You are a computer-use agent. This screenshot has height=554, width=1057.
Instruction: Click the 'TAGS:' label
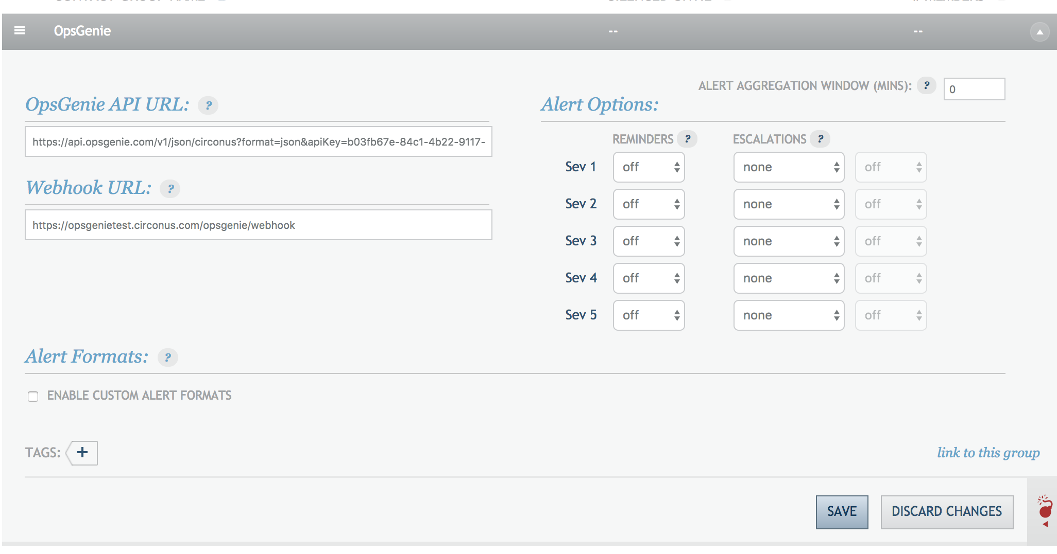[43, 453]
